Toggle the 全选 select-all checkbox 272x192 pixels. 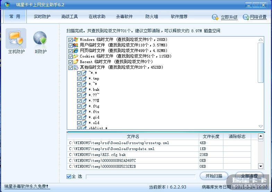[x=69, y=176]
